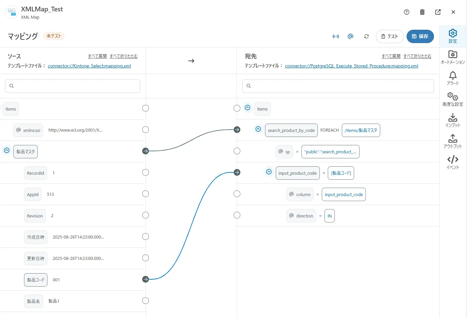
Task: Collapse the source 製品マスタ node
Action: pos(7,151)
